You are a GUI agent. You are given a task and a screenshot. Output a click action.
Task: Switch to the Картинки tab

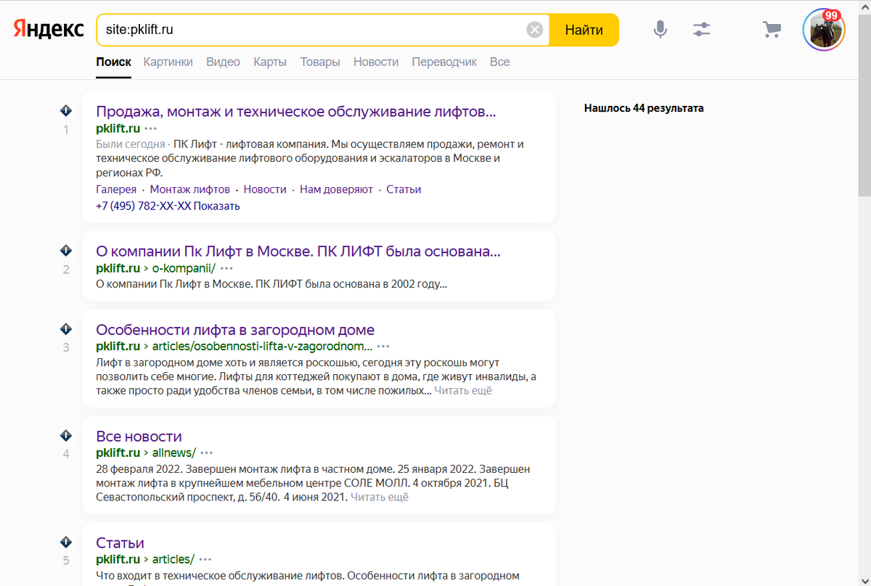pos(168,62)
